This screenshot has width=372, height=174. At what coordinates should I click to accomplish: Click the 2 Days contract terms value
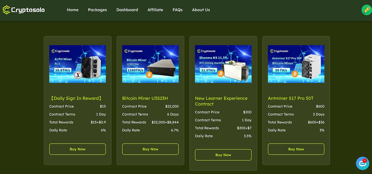[319, 114]
